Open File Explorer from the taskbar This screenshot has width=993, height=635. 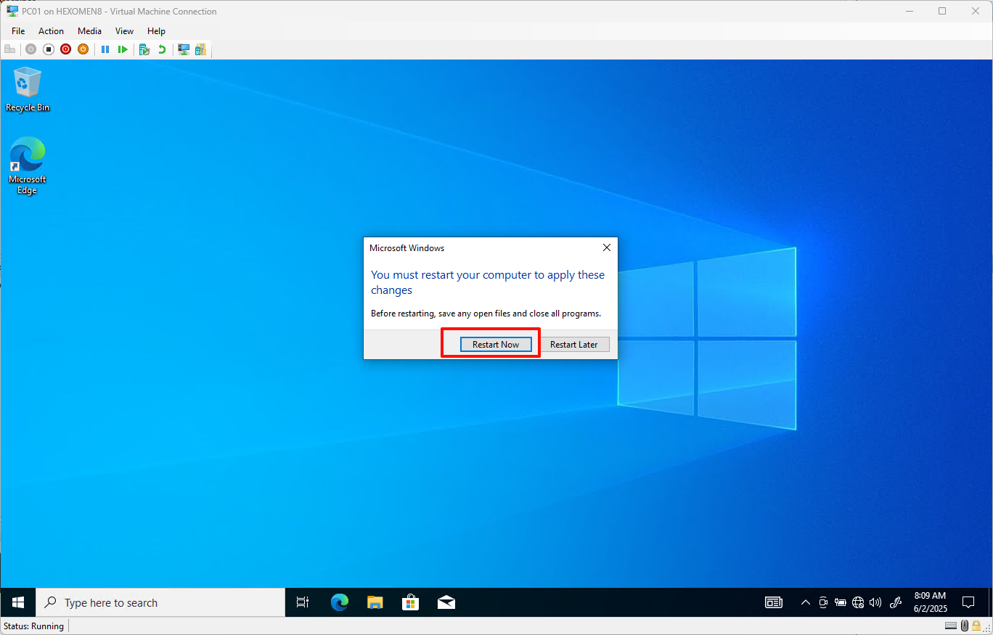pos(375,602)
